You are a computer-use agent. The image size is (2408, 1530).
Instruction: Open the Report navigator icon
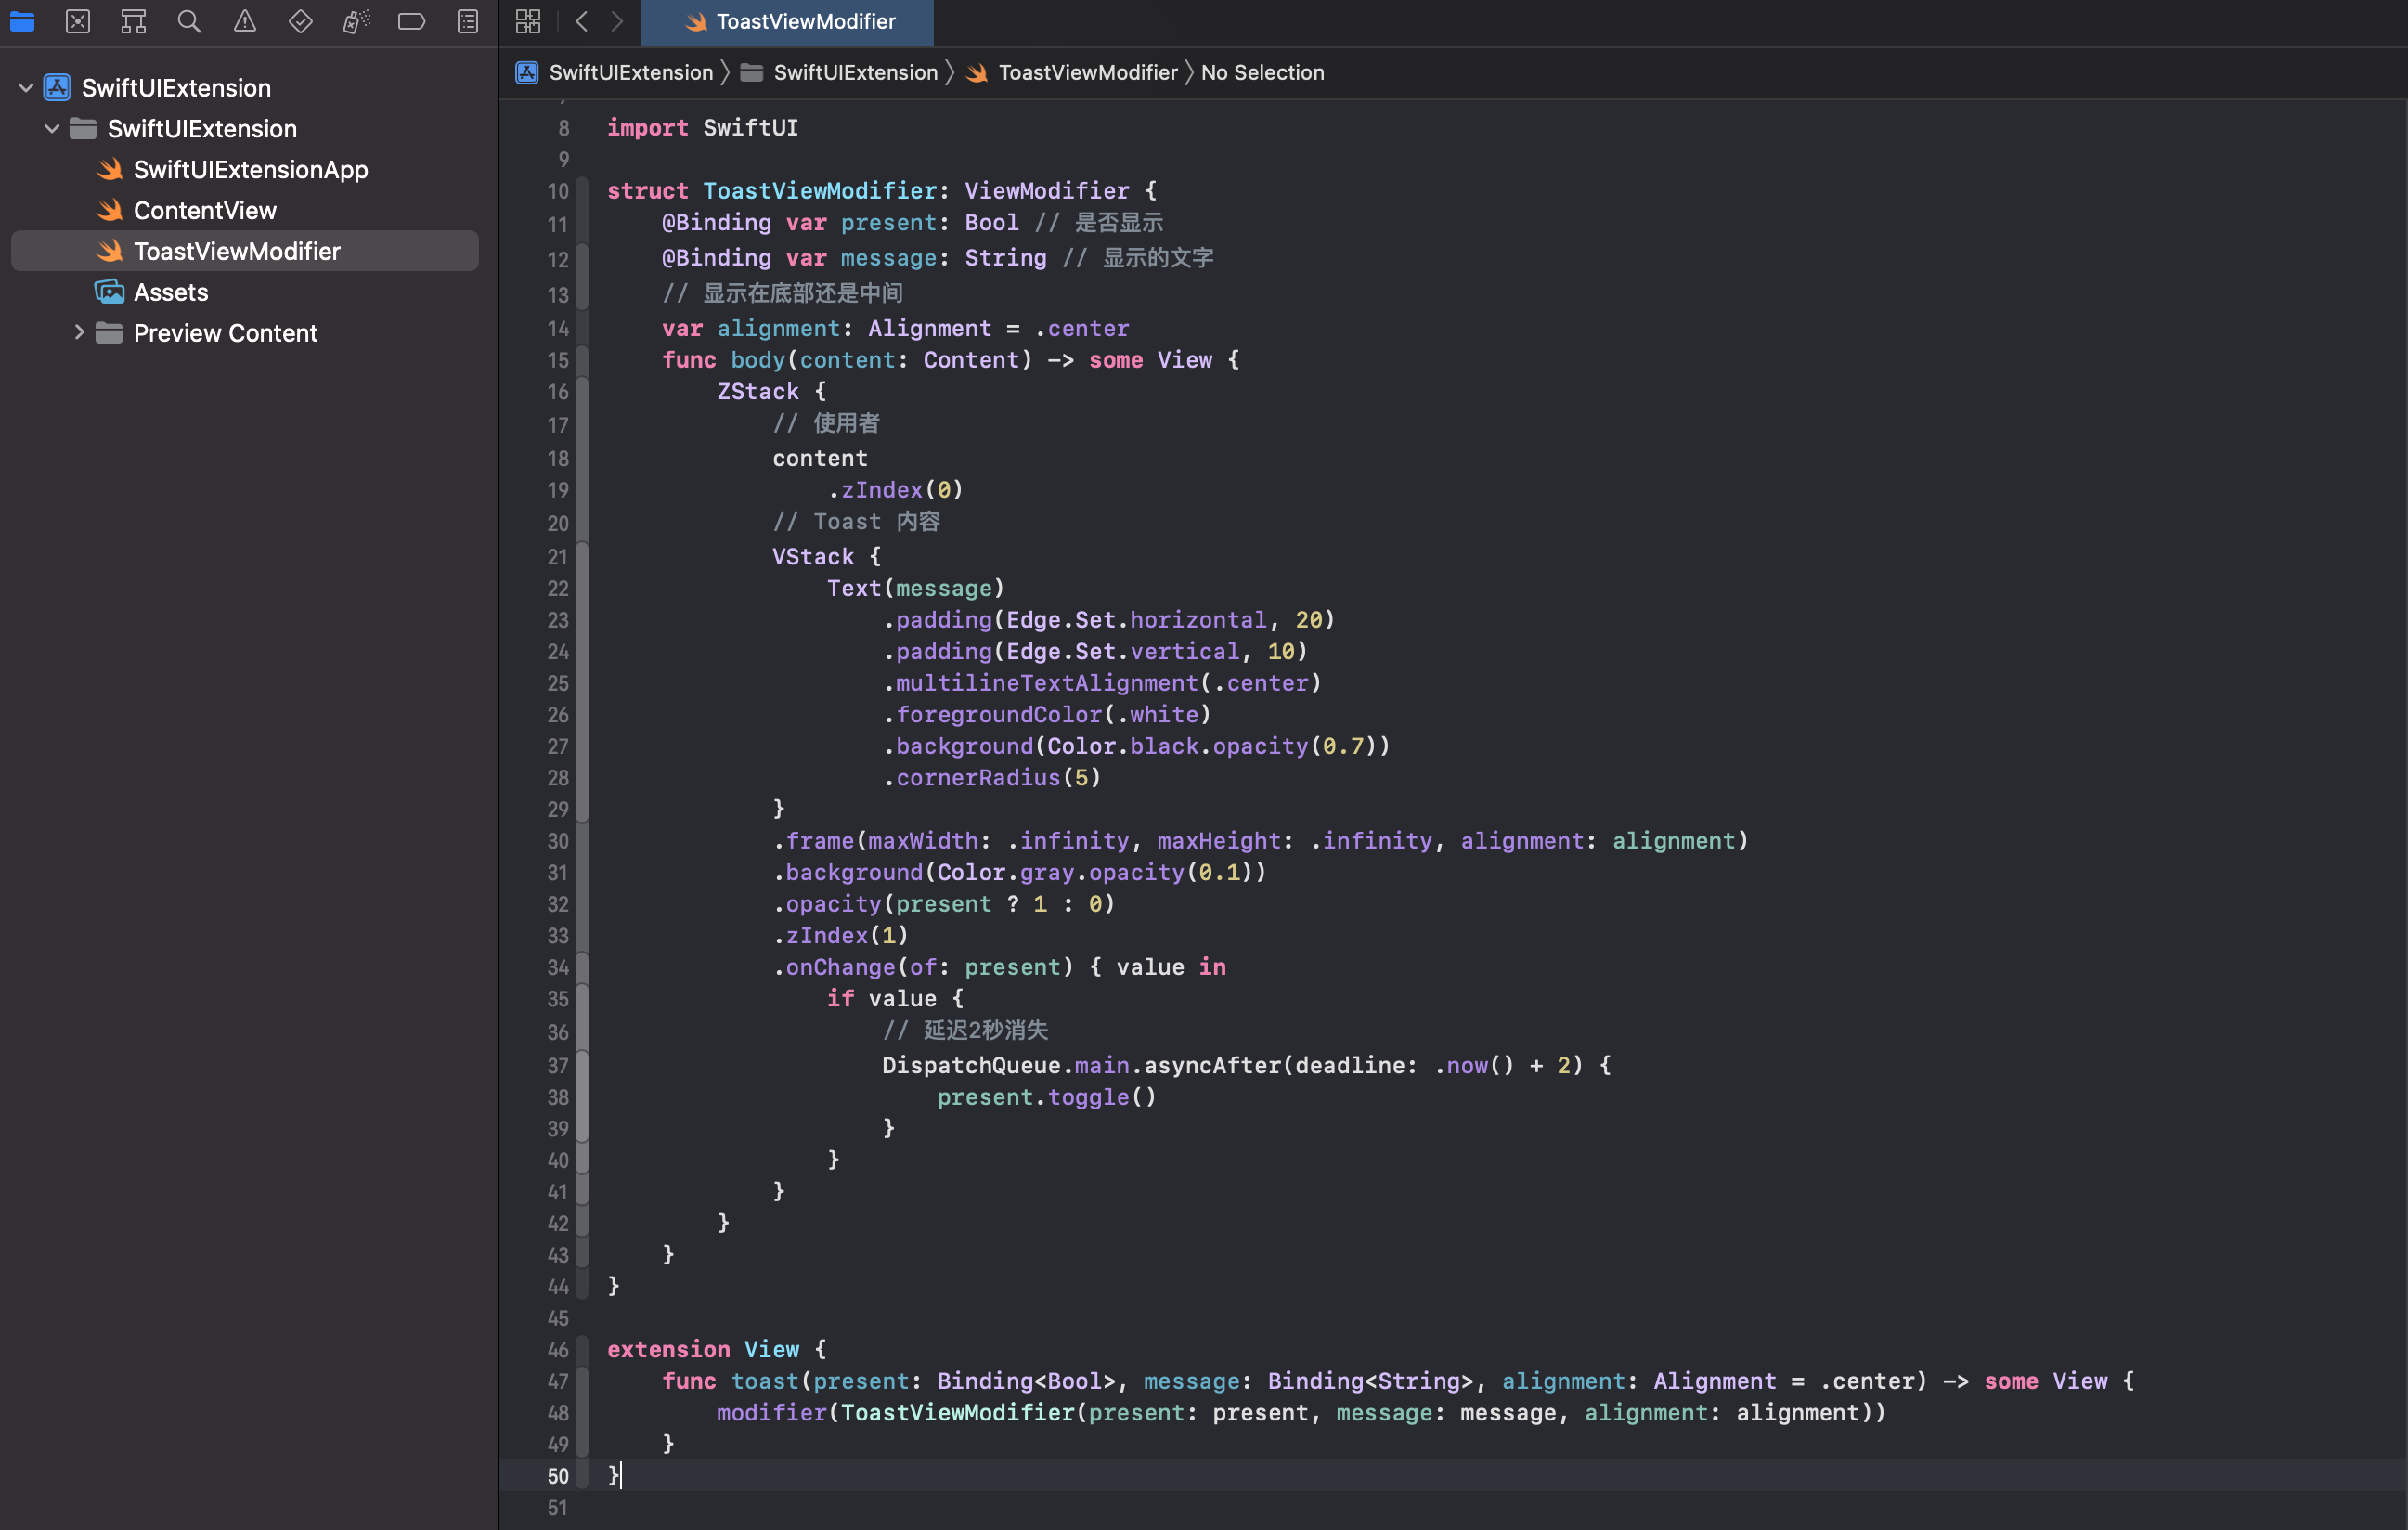click(x=467, y=21)
